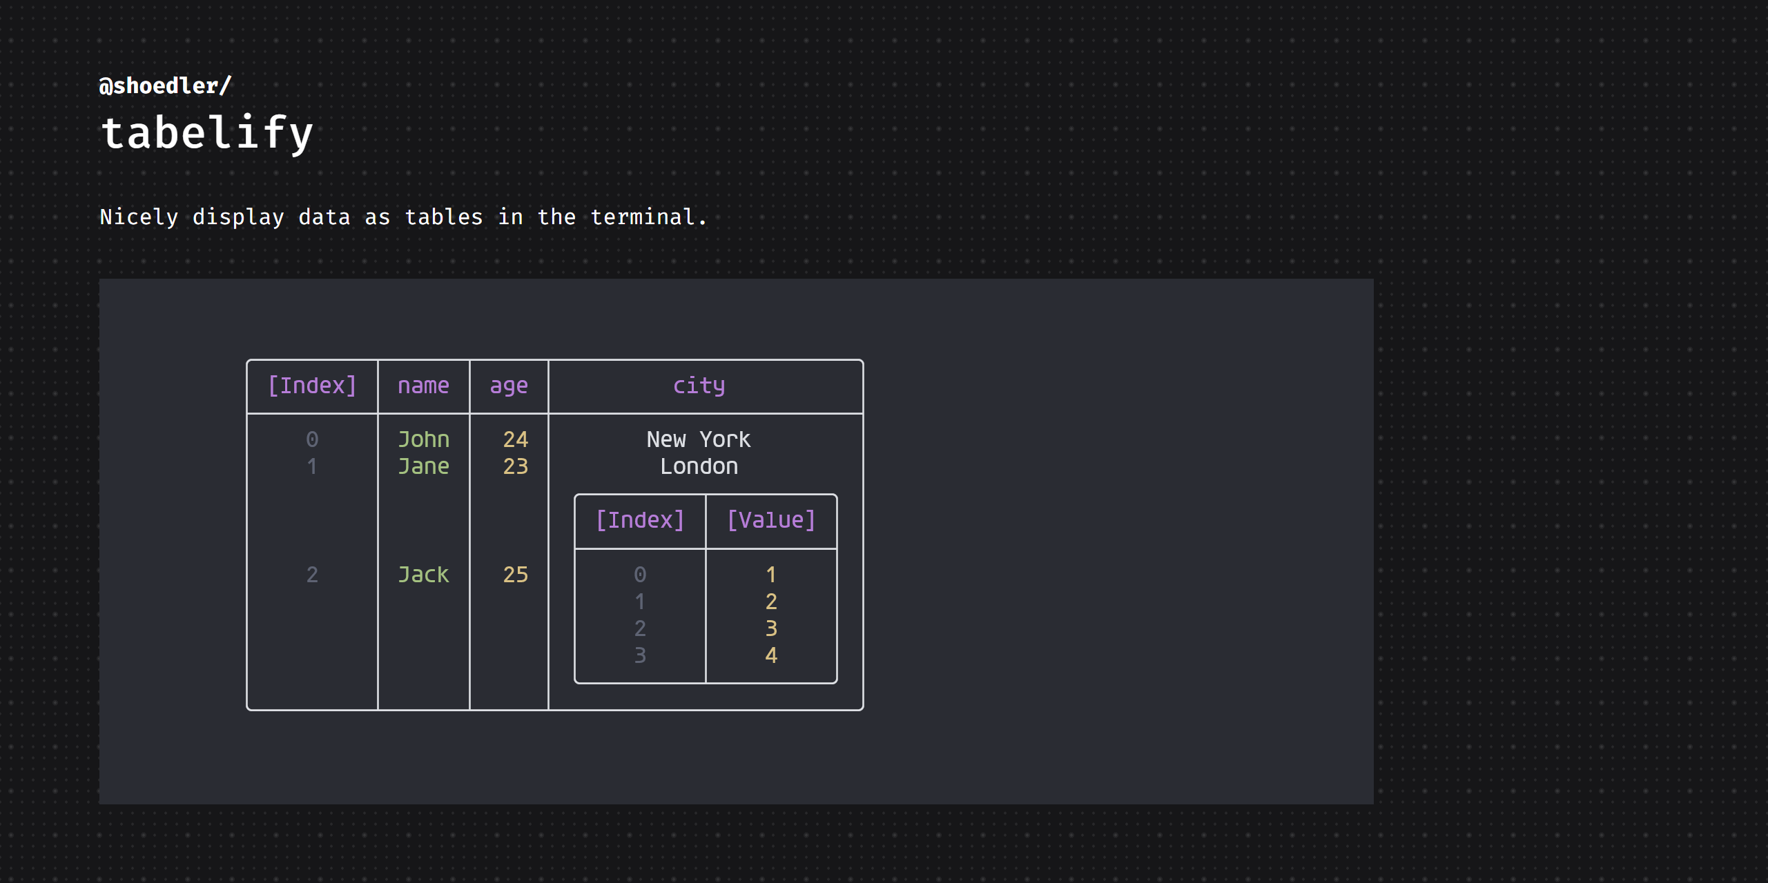Click the cell containing Jane
The width and height of the screenshot is (1768, 883).
[423, 466]
